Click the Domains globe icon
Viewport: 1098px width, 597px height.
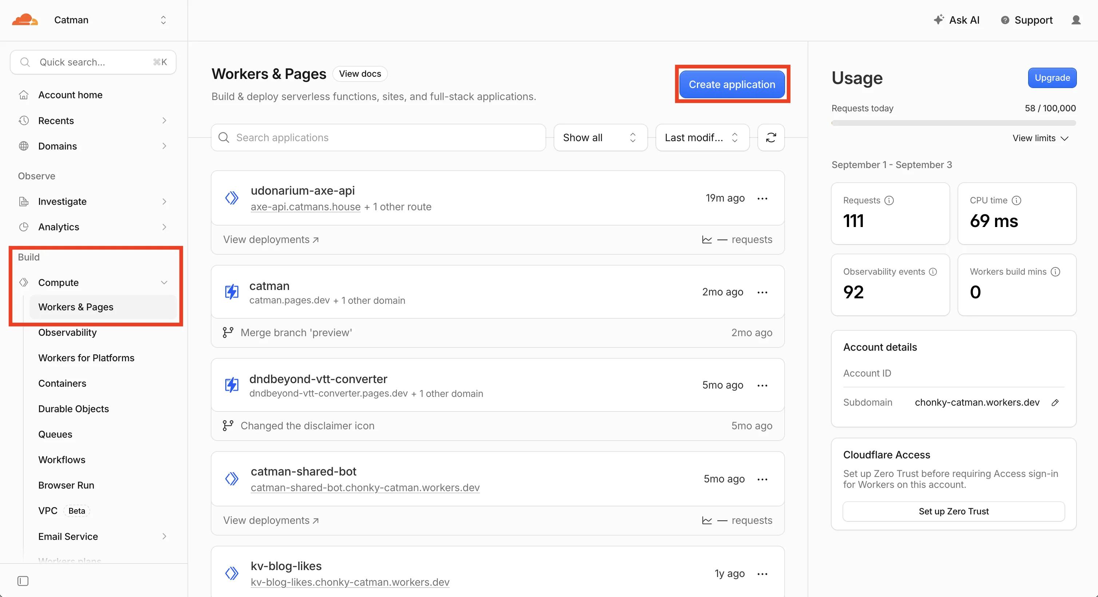[x=24, y=146]
